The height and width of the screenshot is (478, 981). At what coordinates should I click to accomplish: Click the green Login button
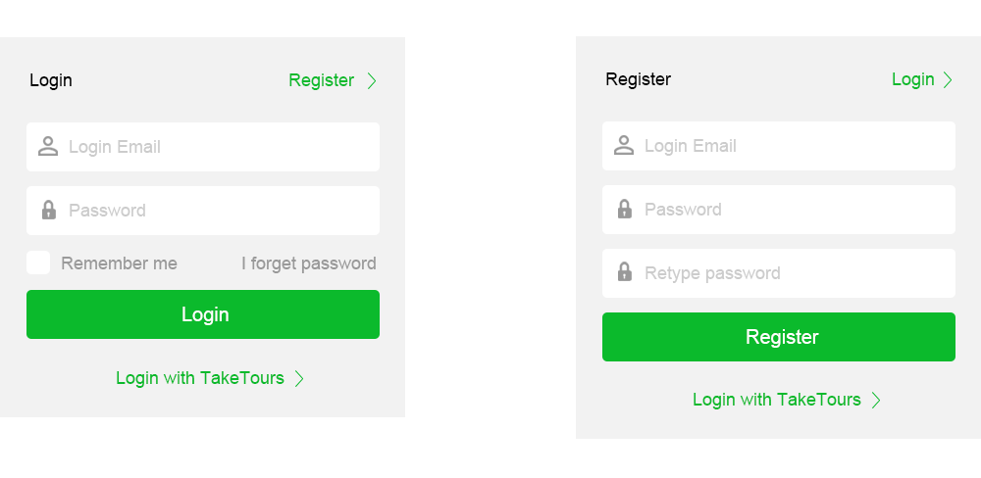pos(203,314)
